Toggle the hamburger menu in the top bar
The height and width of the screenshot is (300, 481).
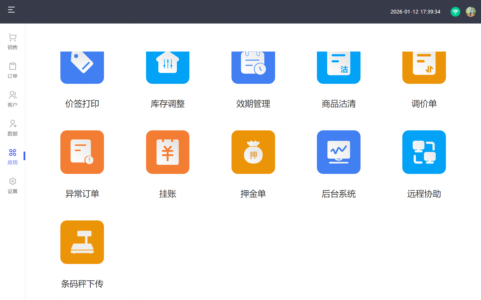pyautogui.click(x=11, y=10)
